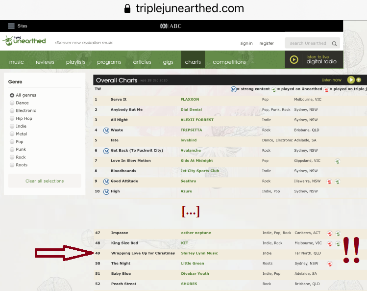
Task: Click the digital radio play circle icon
Action: (x=294, y=60)
